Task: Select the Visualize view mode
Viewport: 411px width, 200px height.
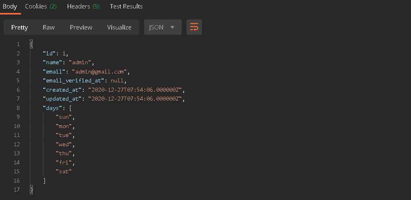Action: [119, 27]
